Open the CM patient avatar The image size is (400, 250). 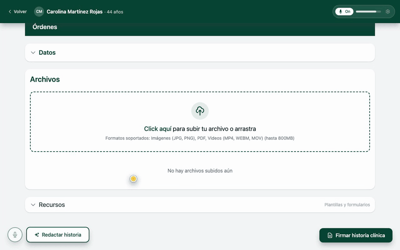click(39, 12)
